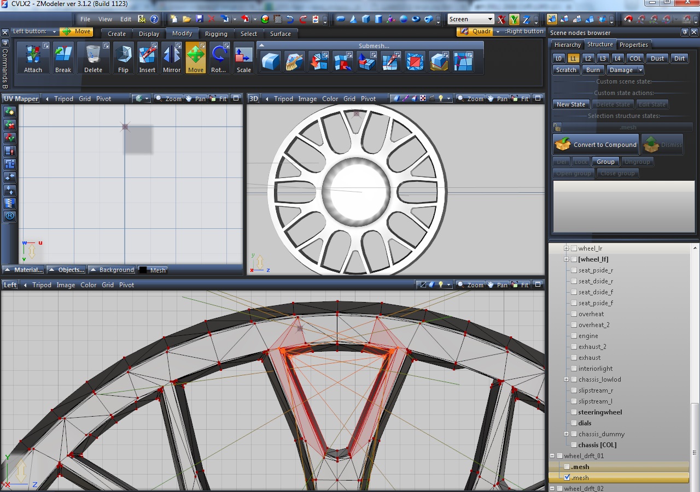Click the Zoom button in 3D viewport header

click(470, 99)
